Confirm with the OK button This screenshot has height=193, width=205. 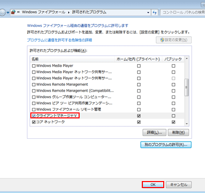pos(153,185)
